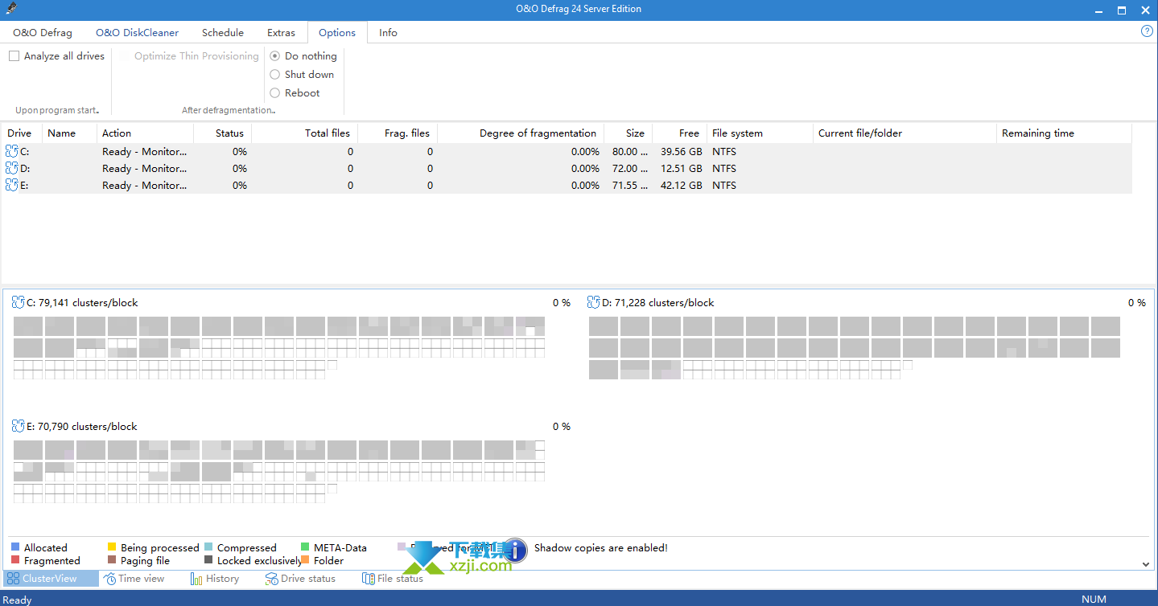
Task: Expand the legend panel with bottom chevron
Action: (x=1146, y=564)
